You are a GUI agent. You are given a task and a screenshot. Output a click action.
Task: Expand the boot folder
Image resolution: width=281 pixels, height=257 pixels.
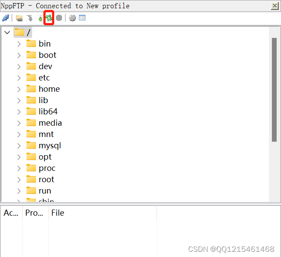(x=19, y=55)
